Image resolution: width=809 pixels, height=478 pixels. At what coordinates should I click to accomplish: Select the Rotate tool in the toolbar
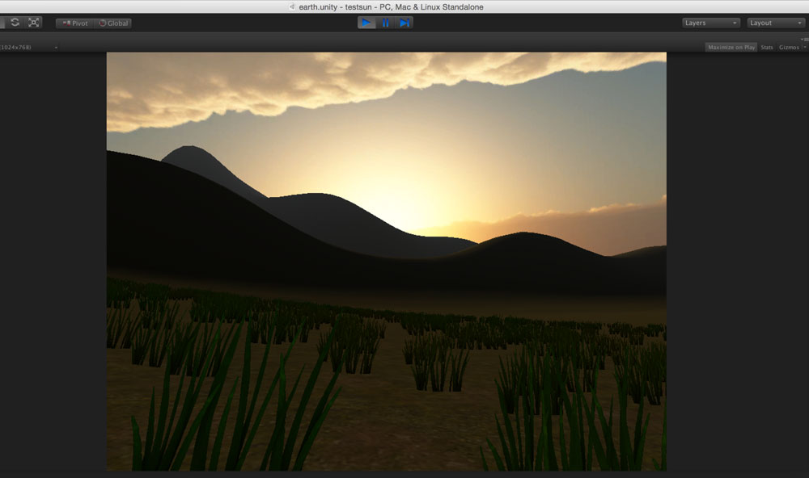15,23
